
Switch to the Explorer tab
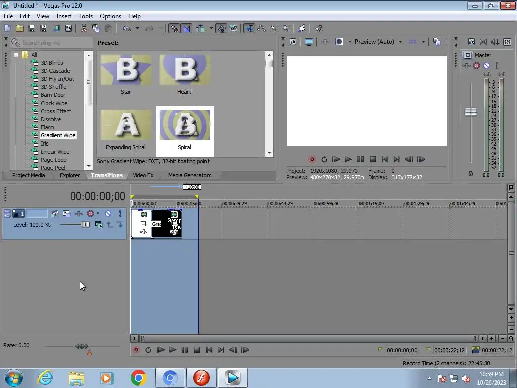(x=70, y=175)
